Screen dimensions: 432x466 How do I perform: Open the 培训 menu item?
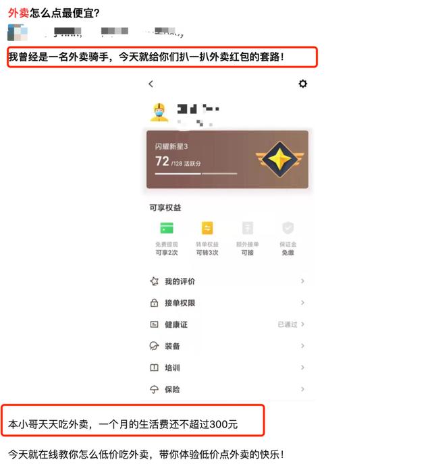(x=227, y=368)
